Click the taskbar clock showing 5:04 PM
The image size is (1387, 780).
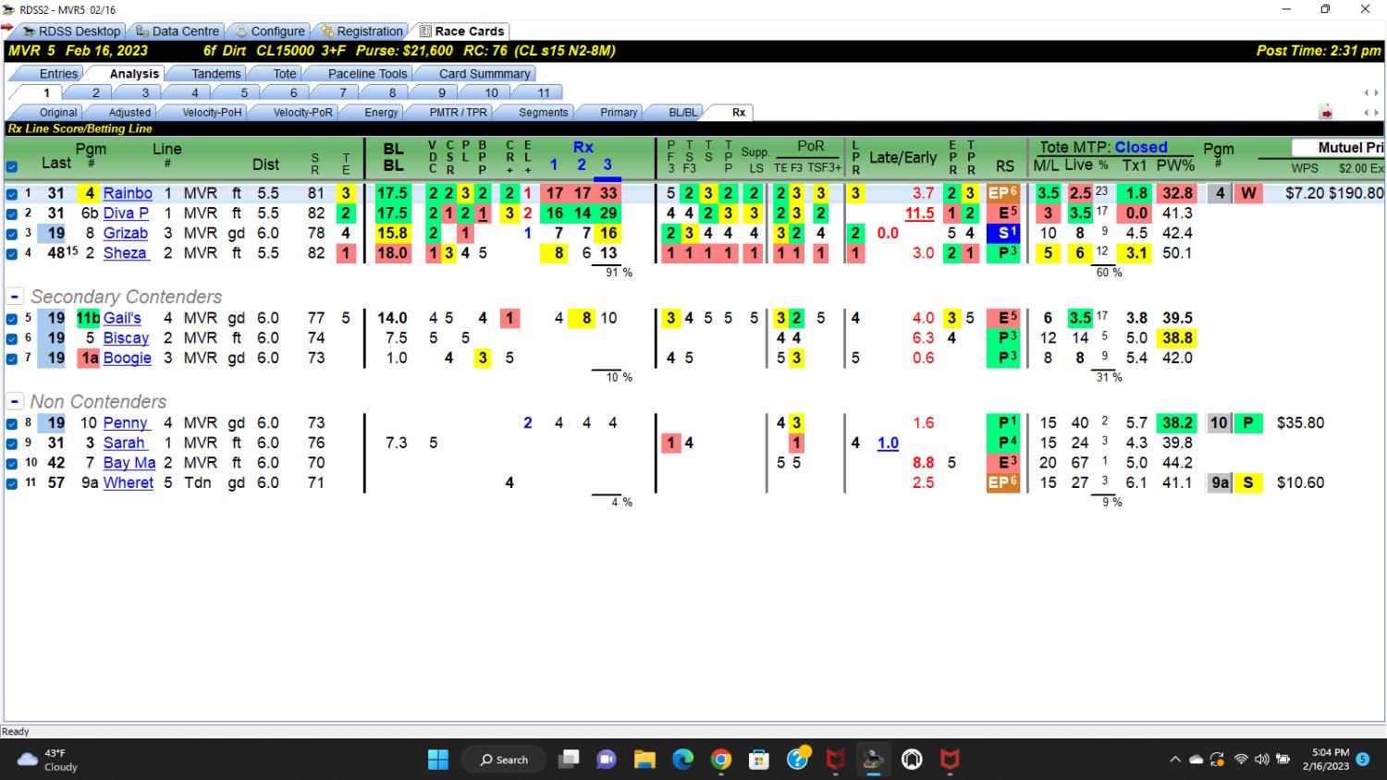[x=1326, y=760]
